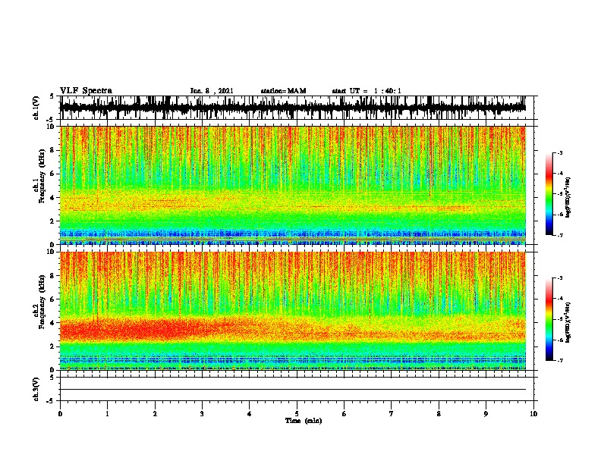Click the "ch.1(V)" waveform axis label
The height and width of the screenshot is (464, 601).
pyautogui.click(x=36, y=108)
